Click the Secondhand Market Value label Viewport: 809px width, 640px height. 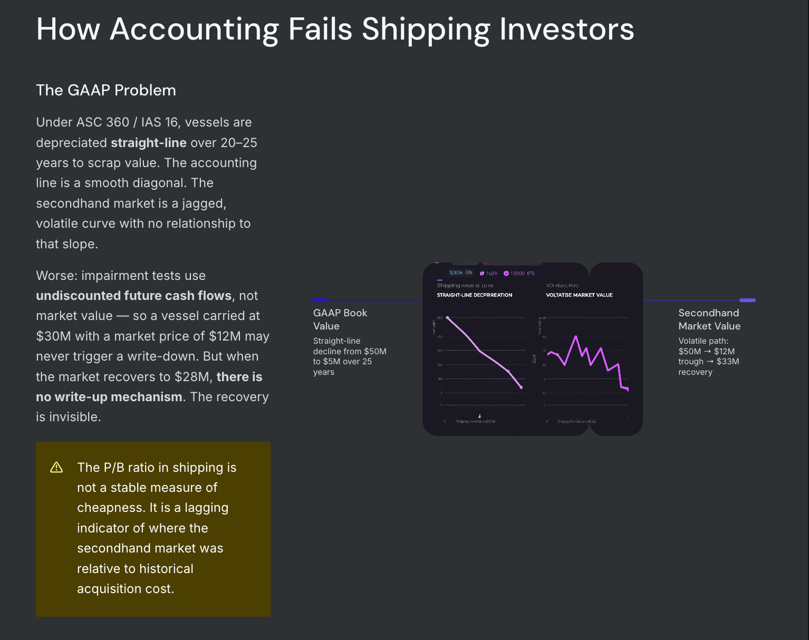click(x=709, y=319)
